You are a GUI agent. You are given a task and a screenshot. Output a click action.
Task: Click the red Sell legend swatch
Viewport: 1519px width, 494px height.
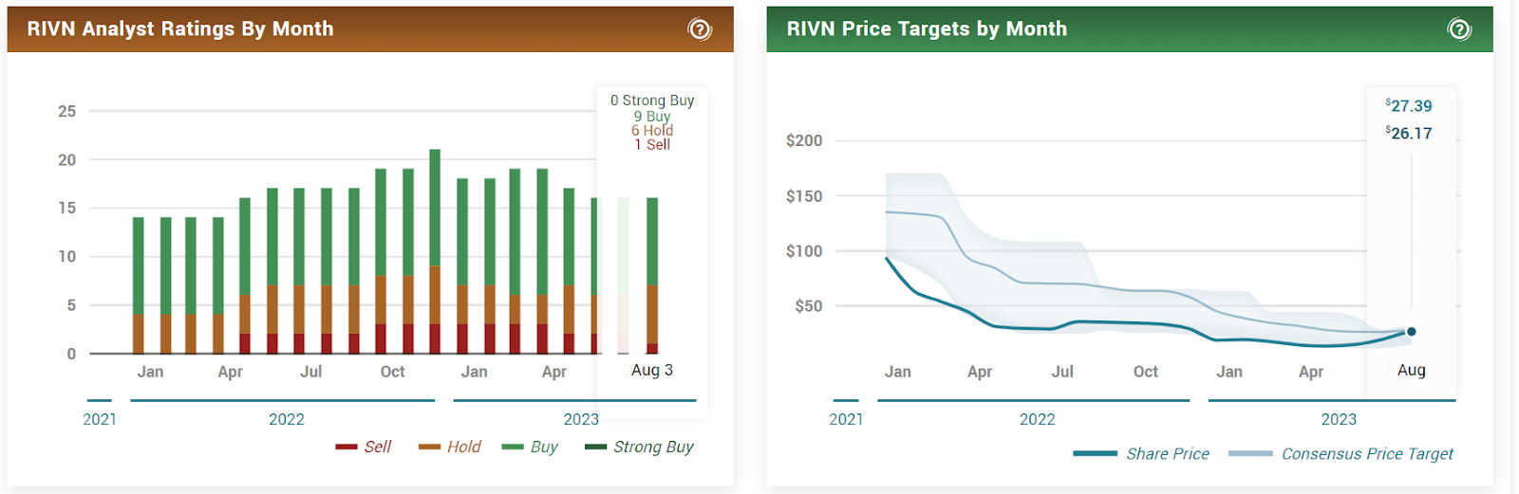[347, 447]
